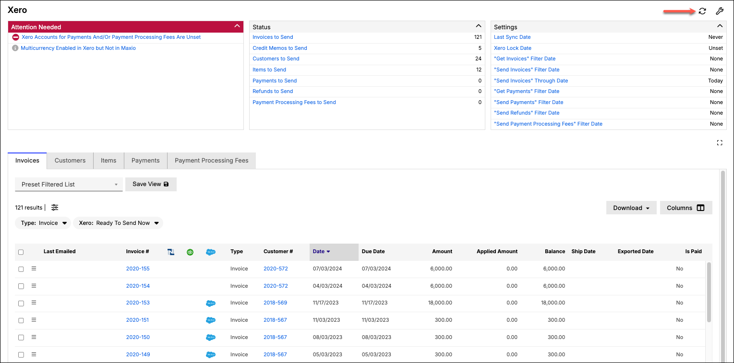The height and width of the screenshot is (363, 734).
Task: Open row menu for invoice 2020-154
Action: coord(34,286)
